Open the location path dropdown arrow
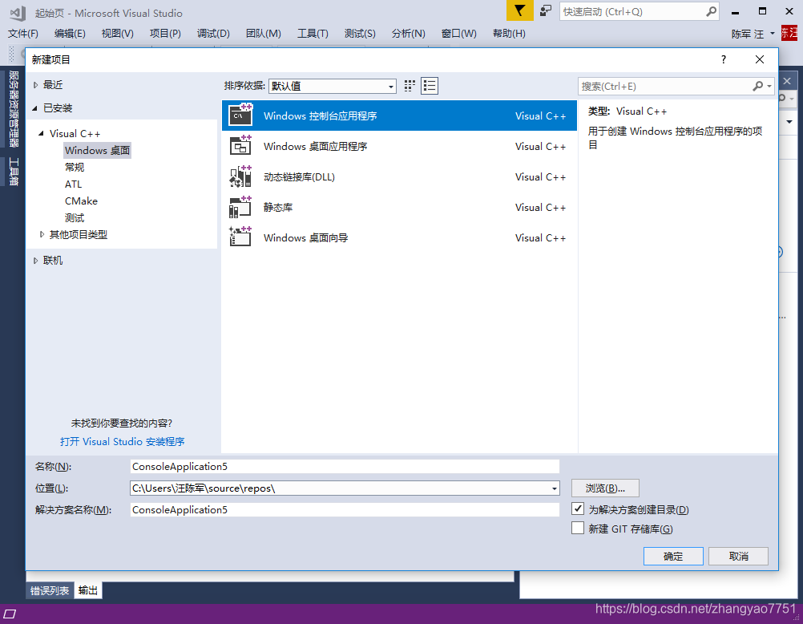This screenshot has height=624, width=803. [x=554, y=488]
